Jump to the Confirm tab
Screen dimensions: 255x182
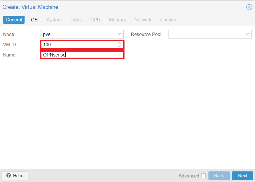(168, 20)
